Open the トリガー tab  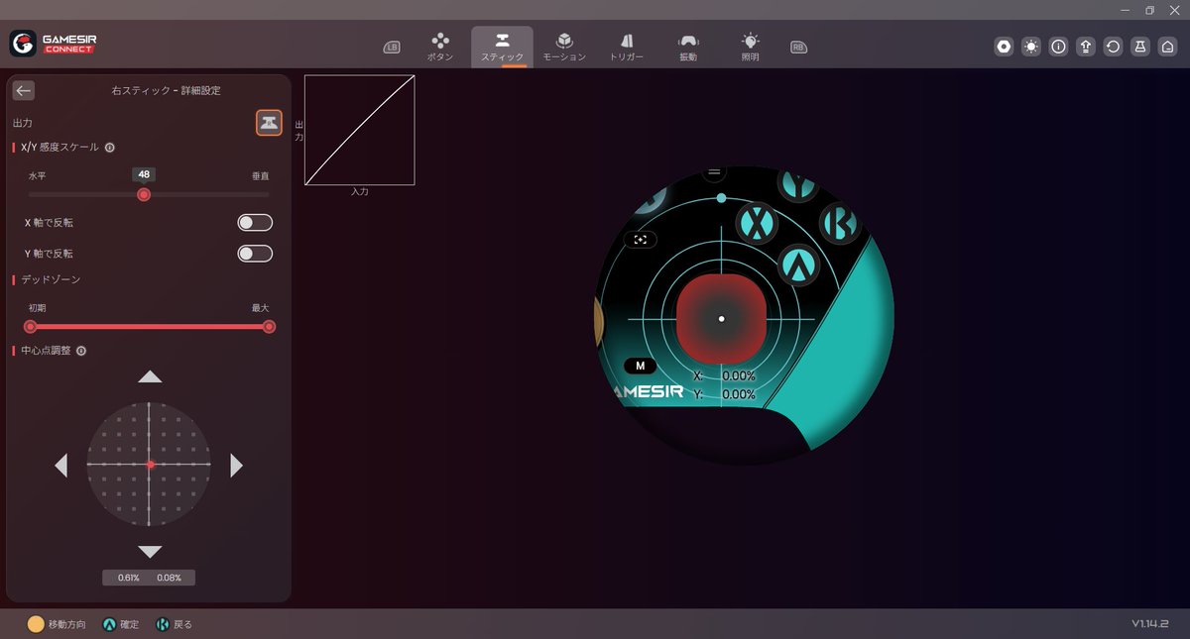[626, 48]
